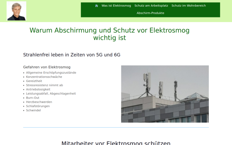Viewport: 232px width, 145px height.
Task: Click list item 'Schlafstörungen'
Action: coord(38,106)
